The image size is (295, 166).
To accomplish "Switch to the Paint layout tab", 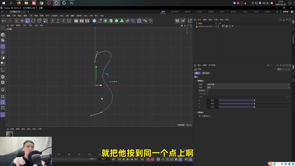I will (x=222, y=12).
